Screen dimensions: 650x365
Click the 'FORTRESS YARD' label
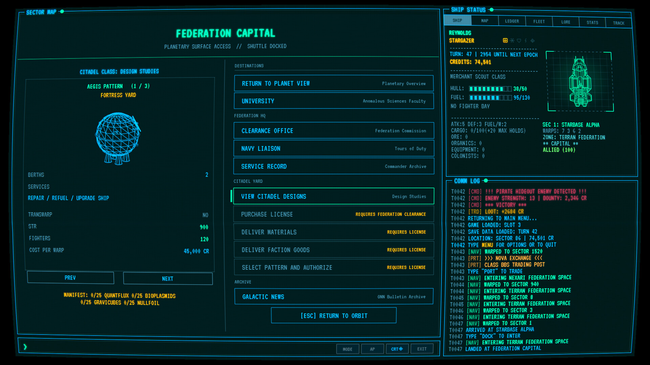click(x=118, y=95)
